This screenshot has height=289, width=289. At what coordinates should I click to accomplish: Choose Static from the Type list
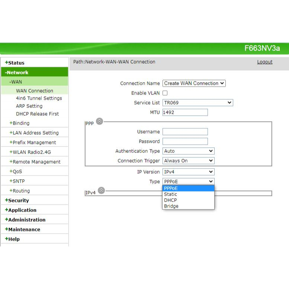pyautogui.click(x=171, y=194)
